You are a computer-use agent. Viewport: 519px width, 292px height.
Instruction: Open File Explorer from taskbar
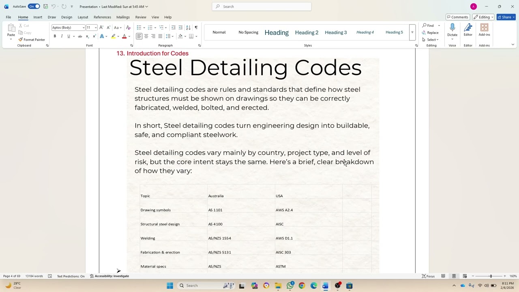tap(278, 286)
